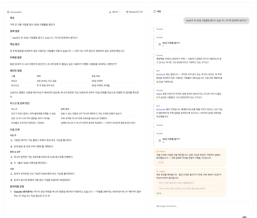
Task: Click the 이번 주 subheading
Action: (x=13, y=136)
